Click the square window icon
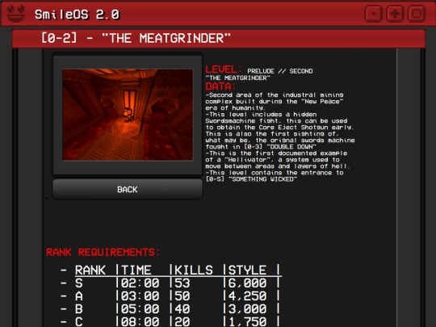Image resolution: width=436 pixels, height=327 pixels. click(x=417, y=14)
